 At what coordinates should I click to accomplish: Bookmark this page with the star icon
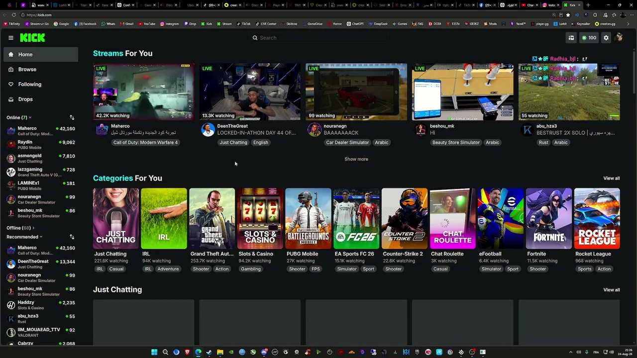[x=568, y=15]
